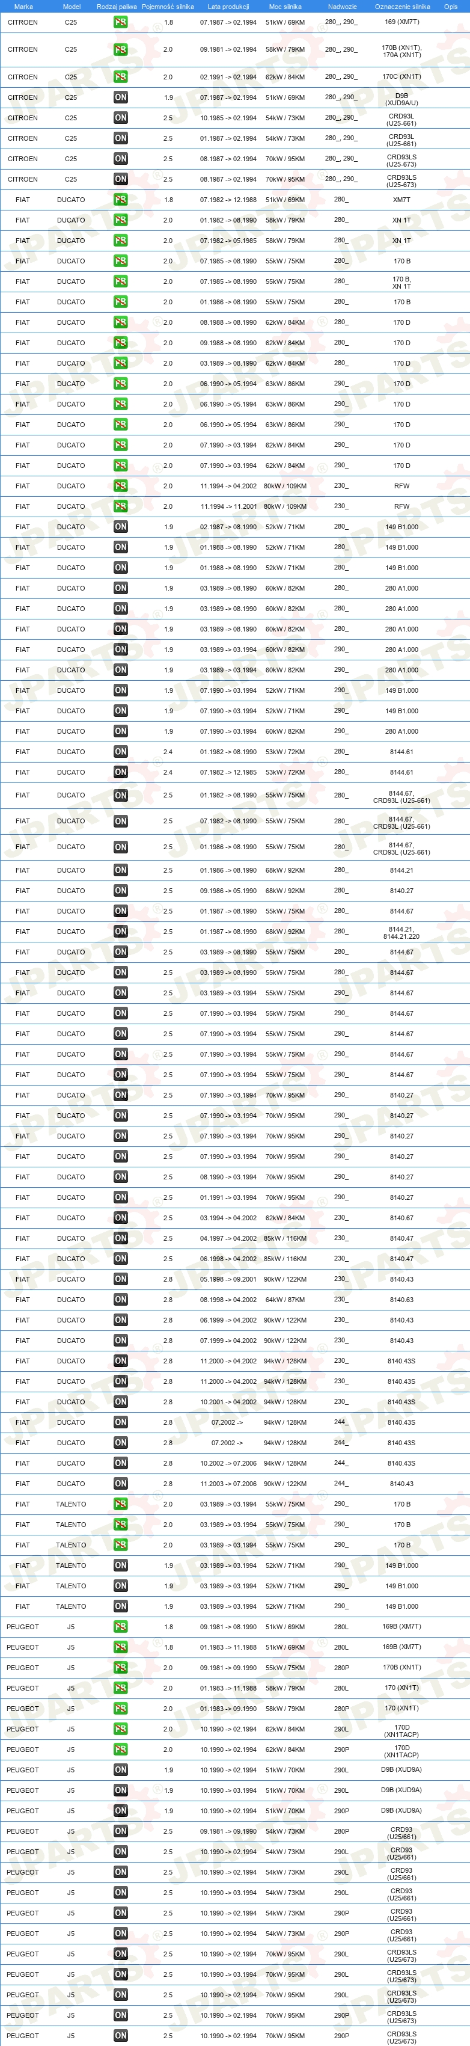Click petrol icon in Peugeot J5 170B (XN1T) row
470x2046 pixels.
pyautogui.click(x=121, y=1667)
